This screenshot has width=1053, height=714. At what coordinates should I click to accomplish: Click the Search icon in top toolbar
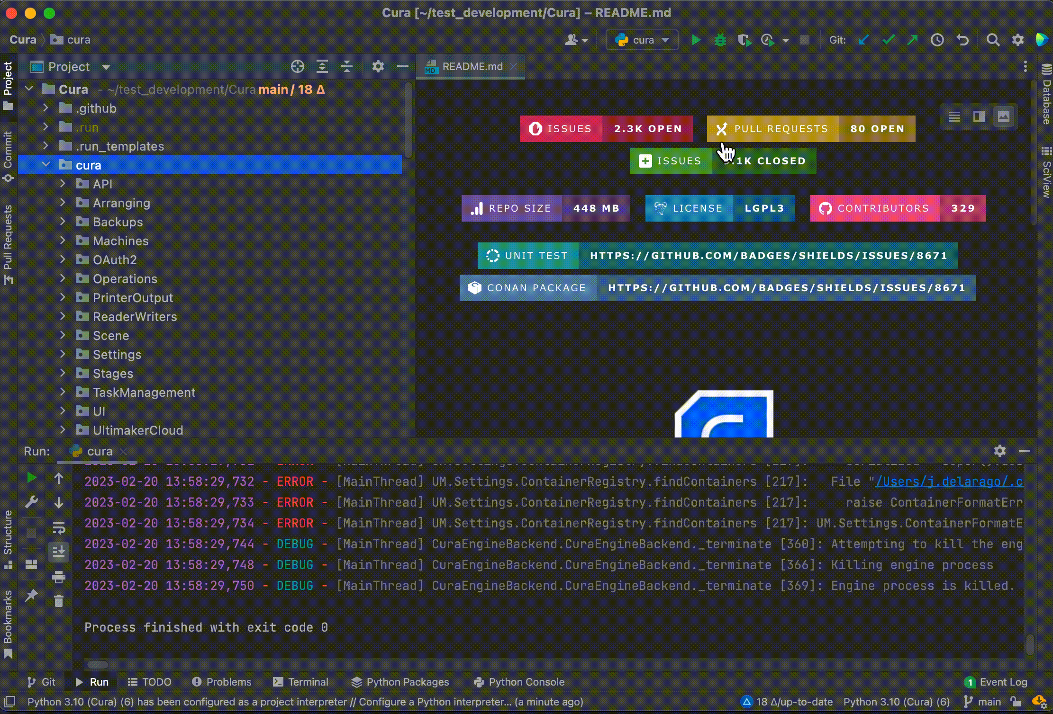click(993, 40)
